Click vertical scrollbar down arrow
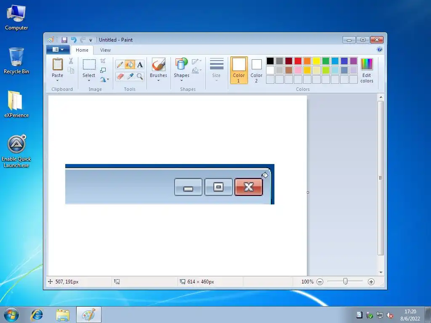 [x=380, y=272]
